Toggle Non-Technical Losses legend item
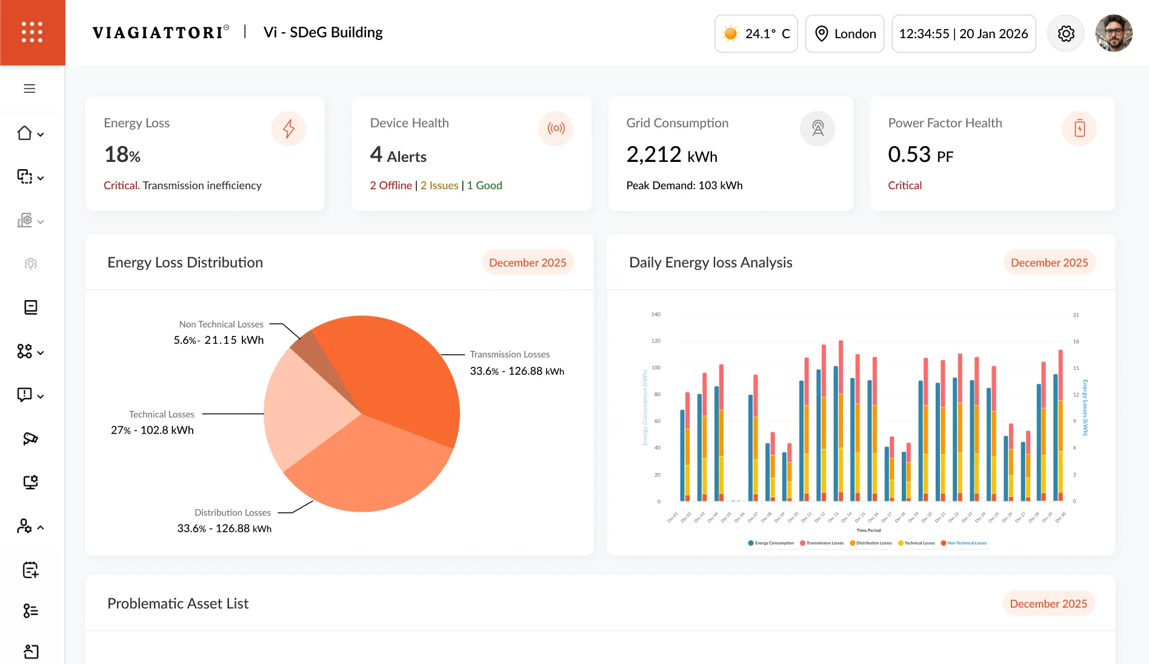Viewport: 1149px width, 664px height. coord(964,543)
